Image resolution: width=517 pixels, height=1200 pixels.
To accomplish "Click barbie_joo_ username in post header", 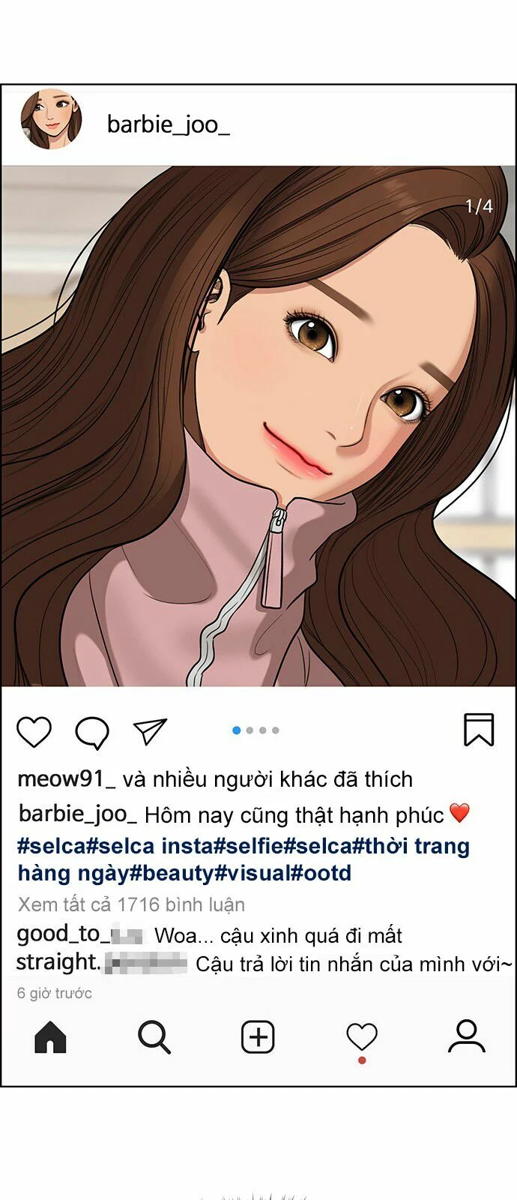I will [x=168, y=124].
